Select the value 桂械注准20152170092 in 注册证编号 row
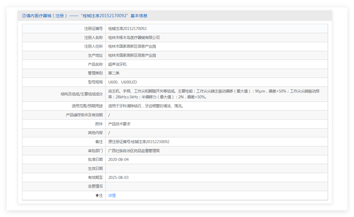354x217 pixels. tap(128, 29)
